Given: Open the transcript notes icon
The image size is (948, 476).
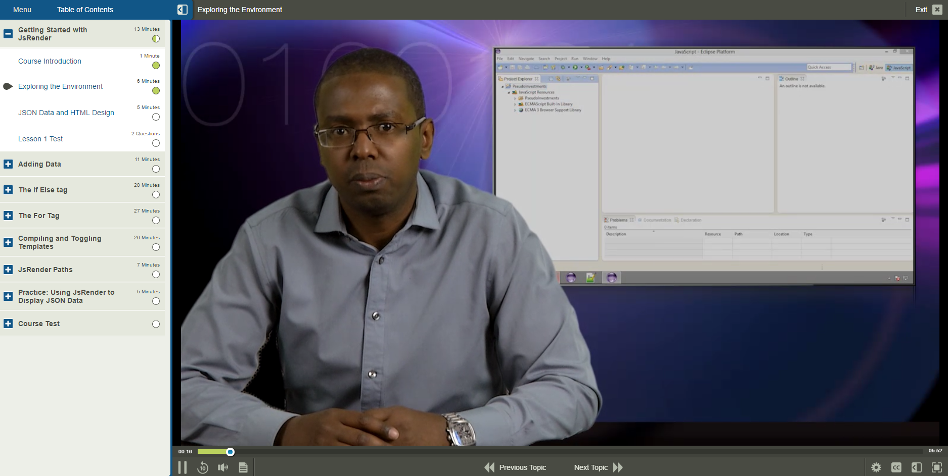Looking at the screenshot, I should 243,467.
